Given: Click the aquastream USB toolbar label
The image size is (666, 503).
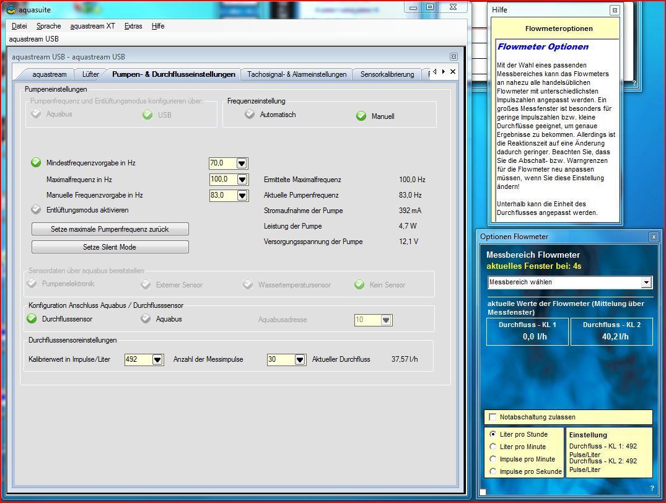Looking at the screenshot, I should (33, 39).
